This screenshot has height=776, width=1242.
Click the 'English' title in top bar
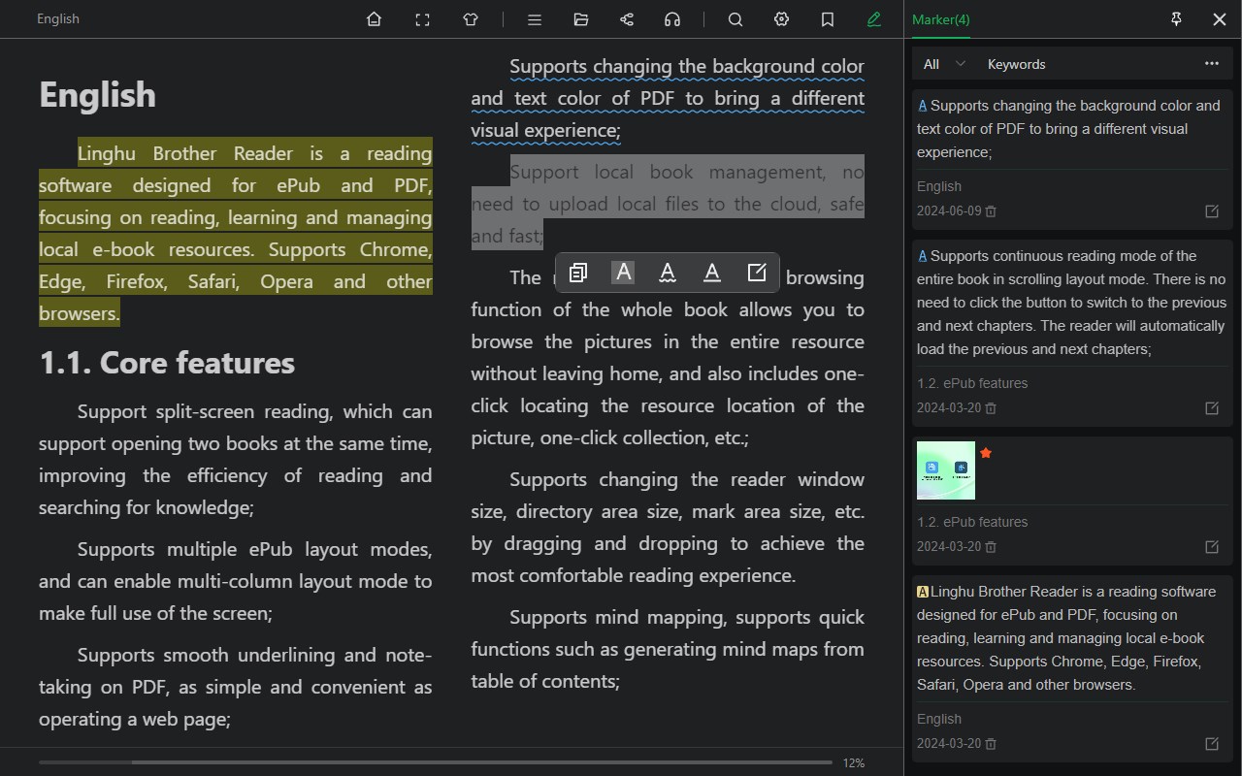(58, 19)
